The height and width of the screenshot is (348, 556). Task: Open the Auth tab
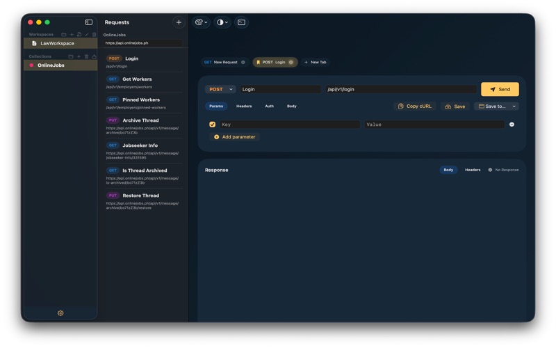[269, 106]
